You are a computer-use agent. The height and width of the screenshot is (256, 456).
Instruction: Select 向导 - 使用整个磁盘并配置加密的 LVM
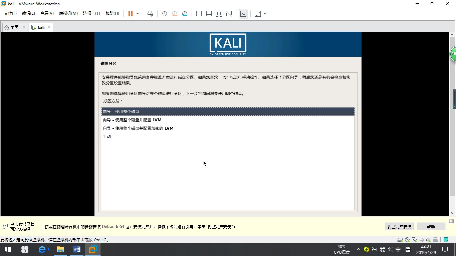coord(228,128)
